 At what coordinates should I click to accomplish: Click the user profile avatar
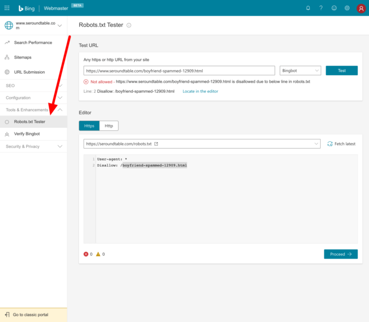[360, 8]
